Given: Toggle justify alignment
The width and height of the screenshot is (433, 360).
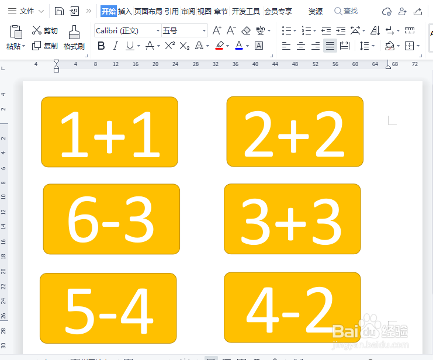Looking at the screenshot, I should tap(330, 46).
